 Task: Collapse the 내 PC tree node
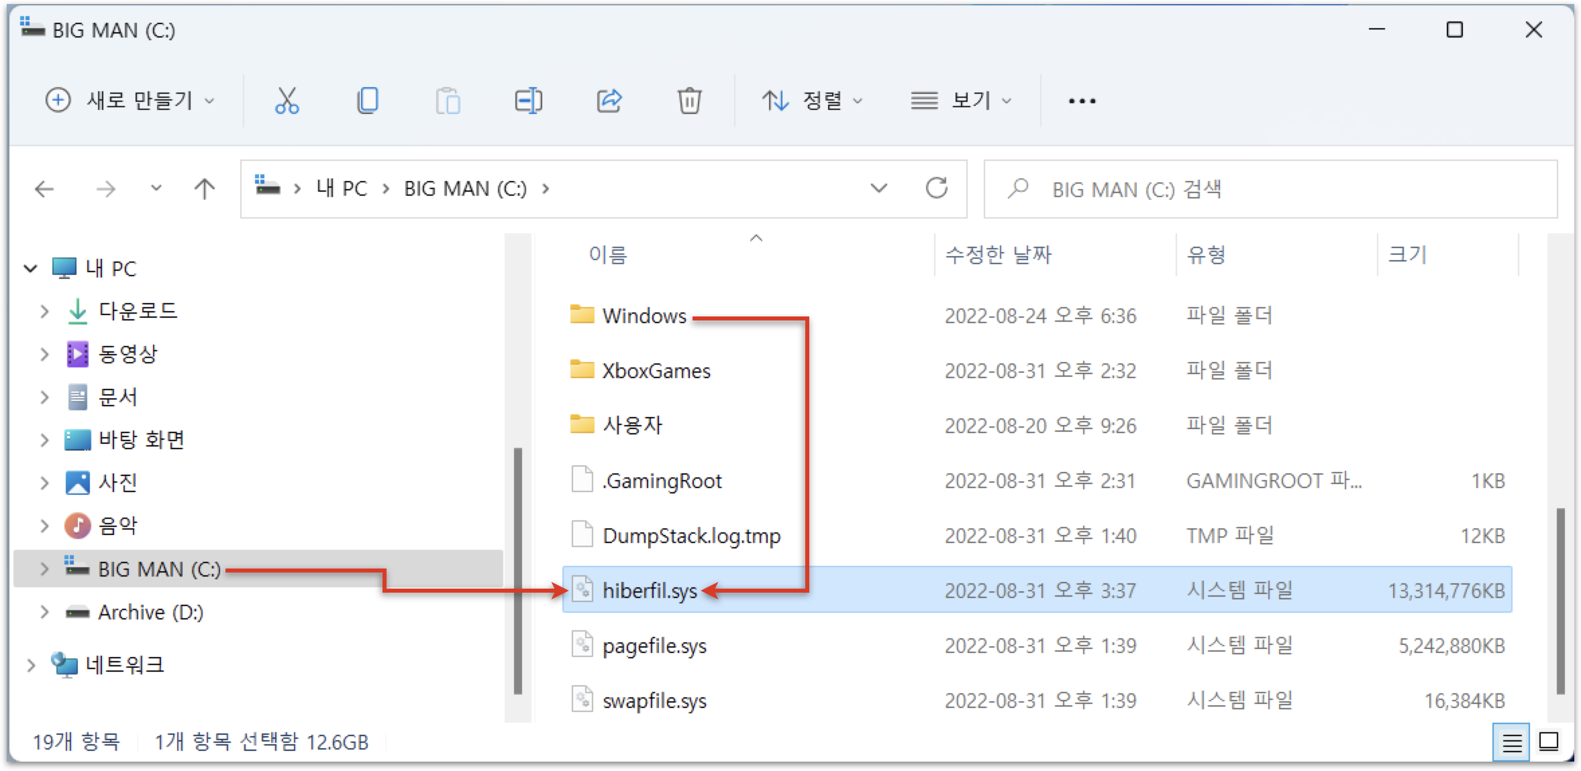30,269
